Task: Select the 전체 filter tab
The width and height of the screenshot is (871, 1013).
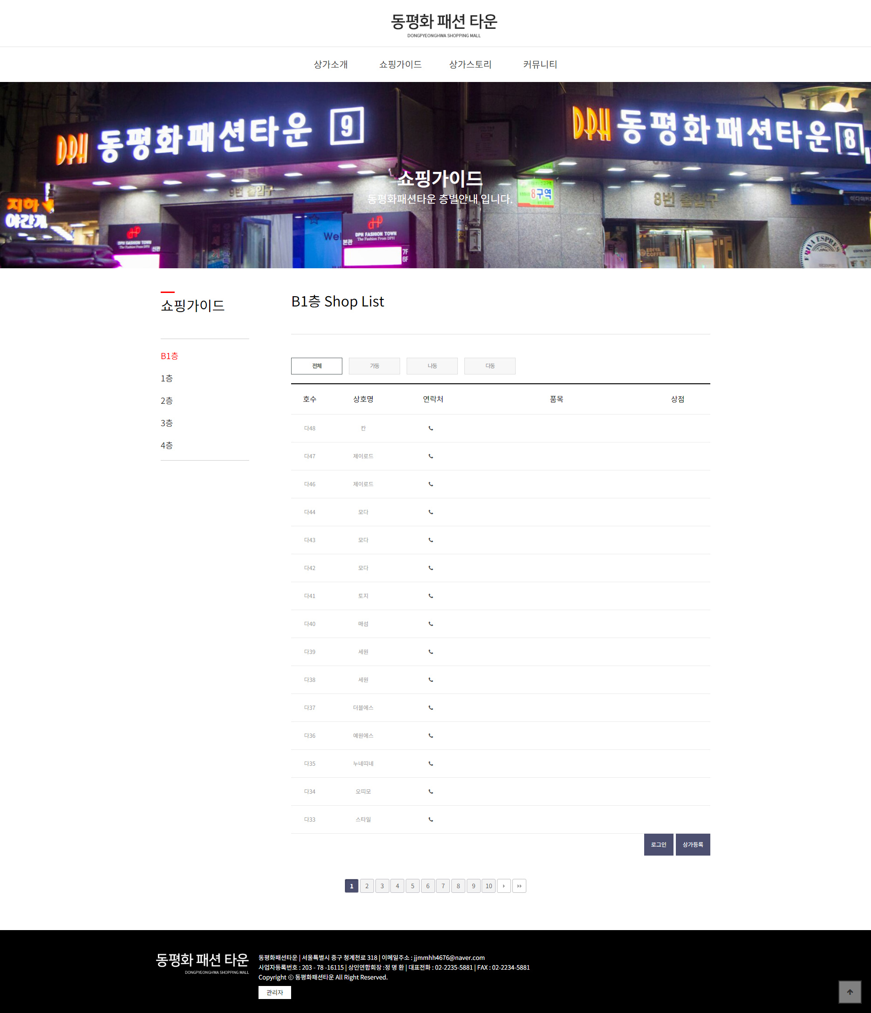Action: (x=316, y=366)
